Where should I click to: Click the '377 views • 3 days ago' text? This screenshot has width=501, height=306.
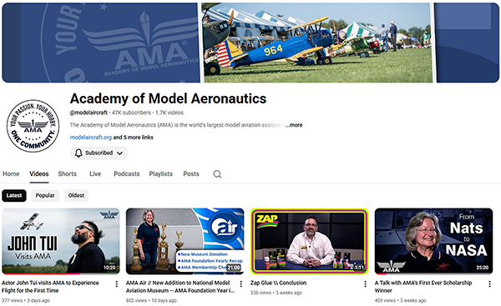click(x=26, y=300)
